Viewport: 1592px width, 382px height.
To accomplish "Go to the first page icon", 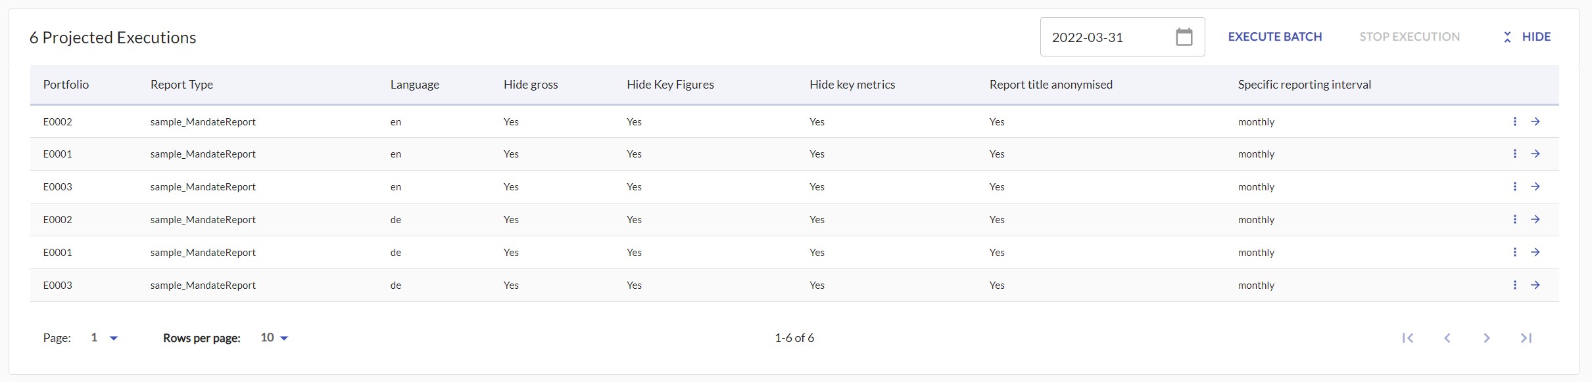I will [x=1408, y=338].
